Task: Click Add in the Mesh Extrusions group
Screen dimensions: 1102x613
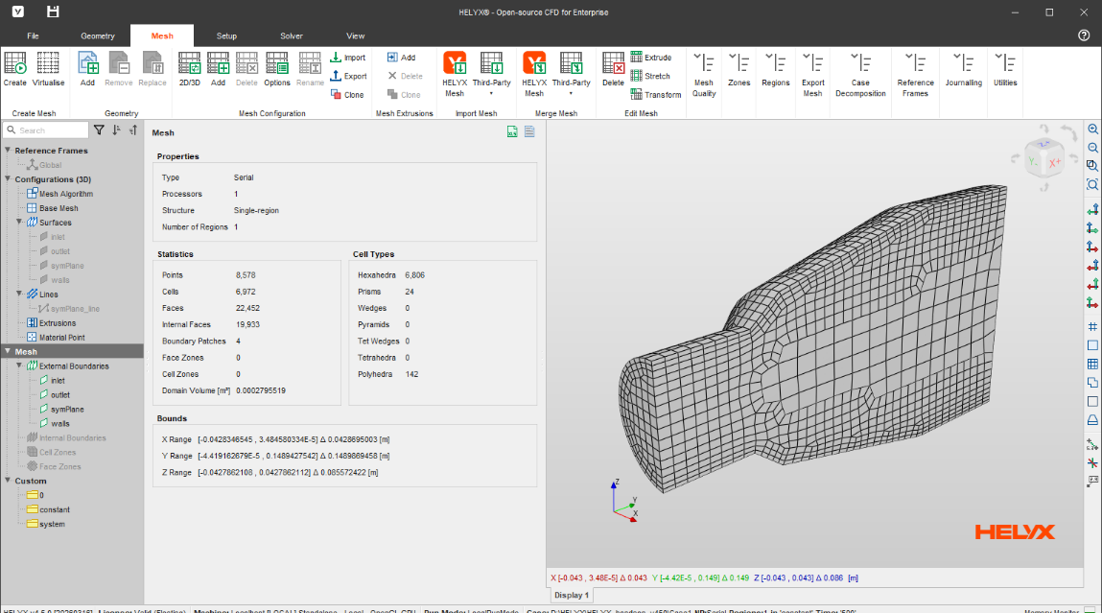Action: click(401, 58)
